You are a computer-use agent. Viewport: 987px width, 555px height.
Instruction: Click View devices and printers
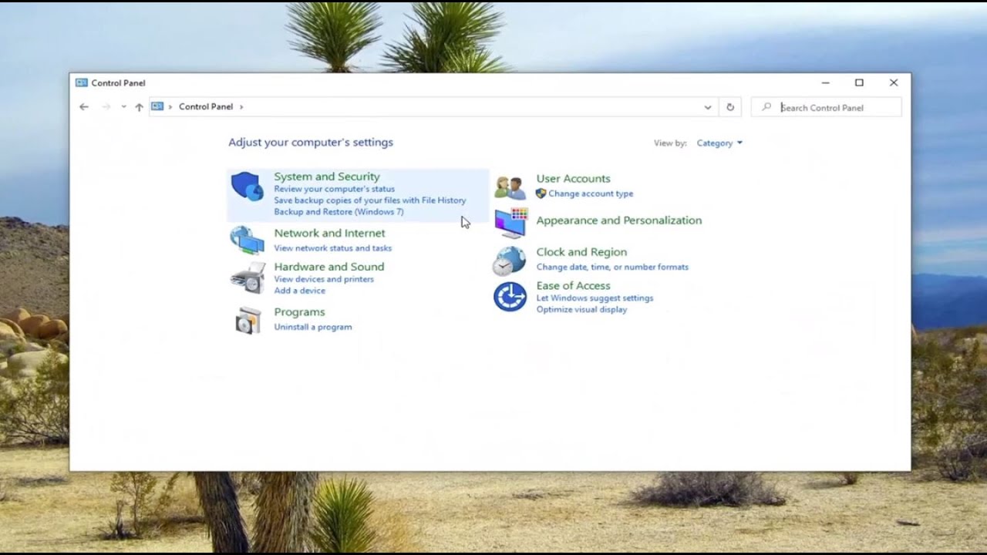pos(324,279)
